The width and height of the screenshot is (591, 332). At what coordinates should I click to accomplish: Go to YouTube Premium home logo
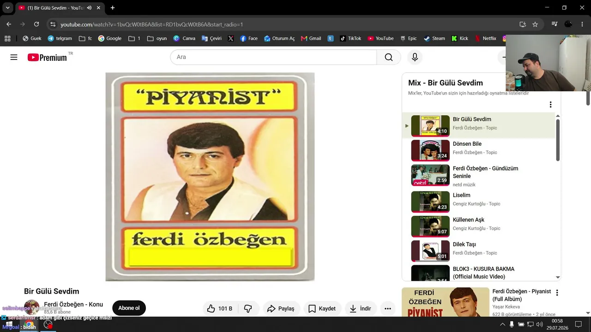click(47, 57)
